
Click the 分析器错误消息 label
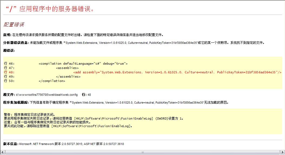coord(16,43)
